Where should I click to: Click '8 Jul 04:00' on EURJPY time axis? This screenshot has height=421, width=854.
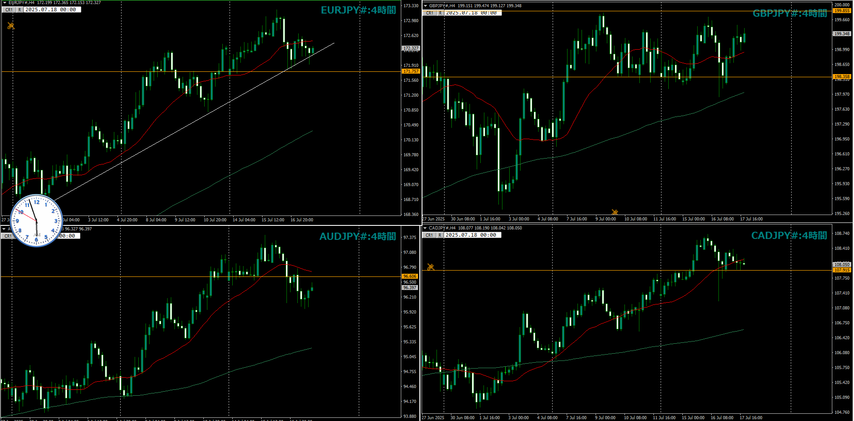(x=156, y=220)
